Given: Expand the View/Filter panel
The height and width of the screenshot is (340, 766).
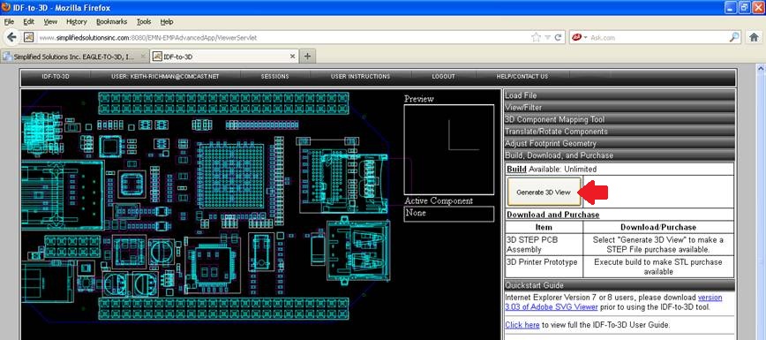Looking at the screenshot, I should (619, 107).
